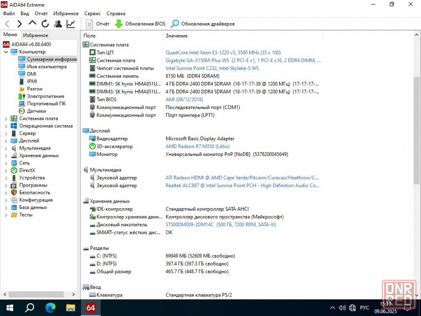Select Имя компьютера tree item
Viewport: 421px width, 316px height.
43,67
